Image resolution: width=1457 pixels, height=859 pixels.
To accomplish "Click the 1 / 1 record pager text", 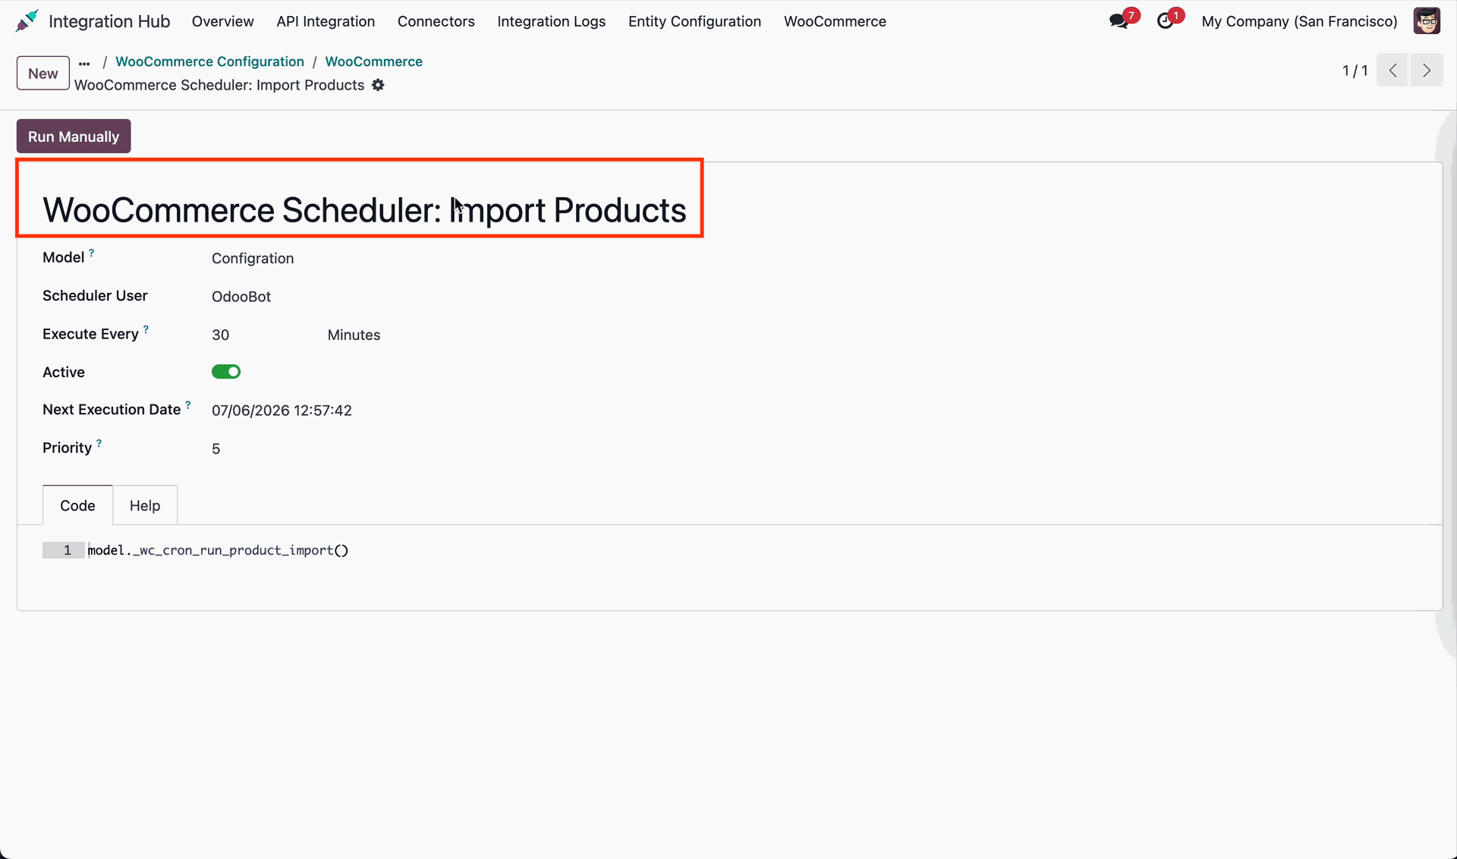I will (x=1355, y=71).
